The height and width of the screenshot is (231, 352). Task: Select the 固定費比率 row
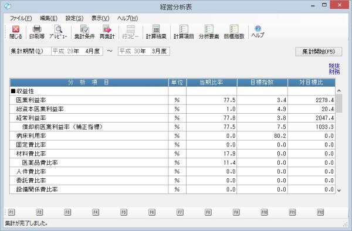[172, 145]
